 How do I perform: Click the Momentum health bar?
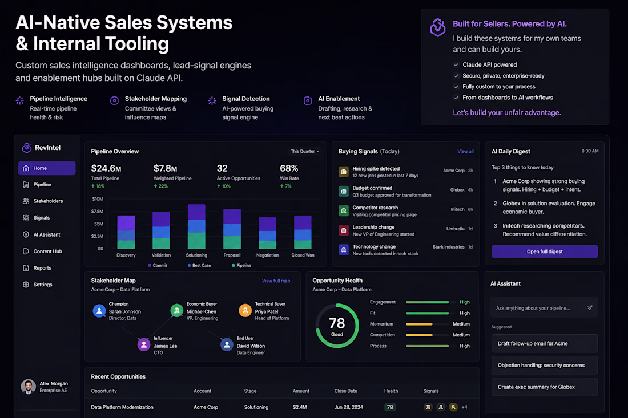tap(430, 324)
